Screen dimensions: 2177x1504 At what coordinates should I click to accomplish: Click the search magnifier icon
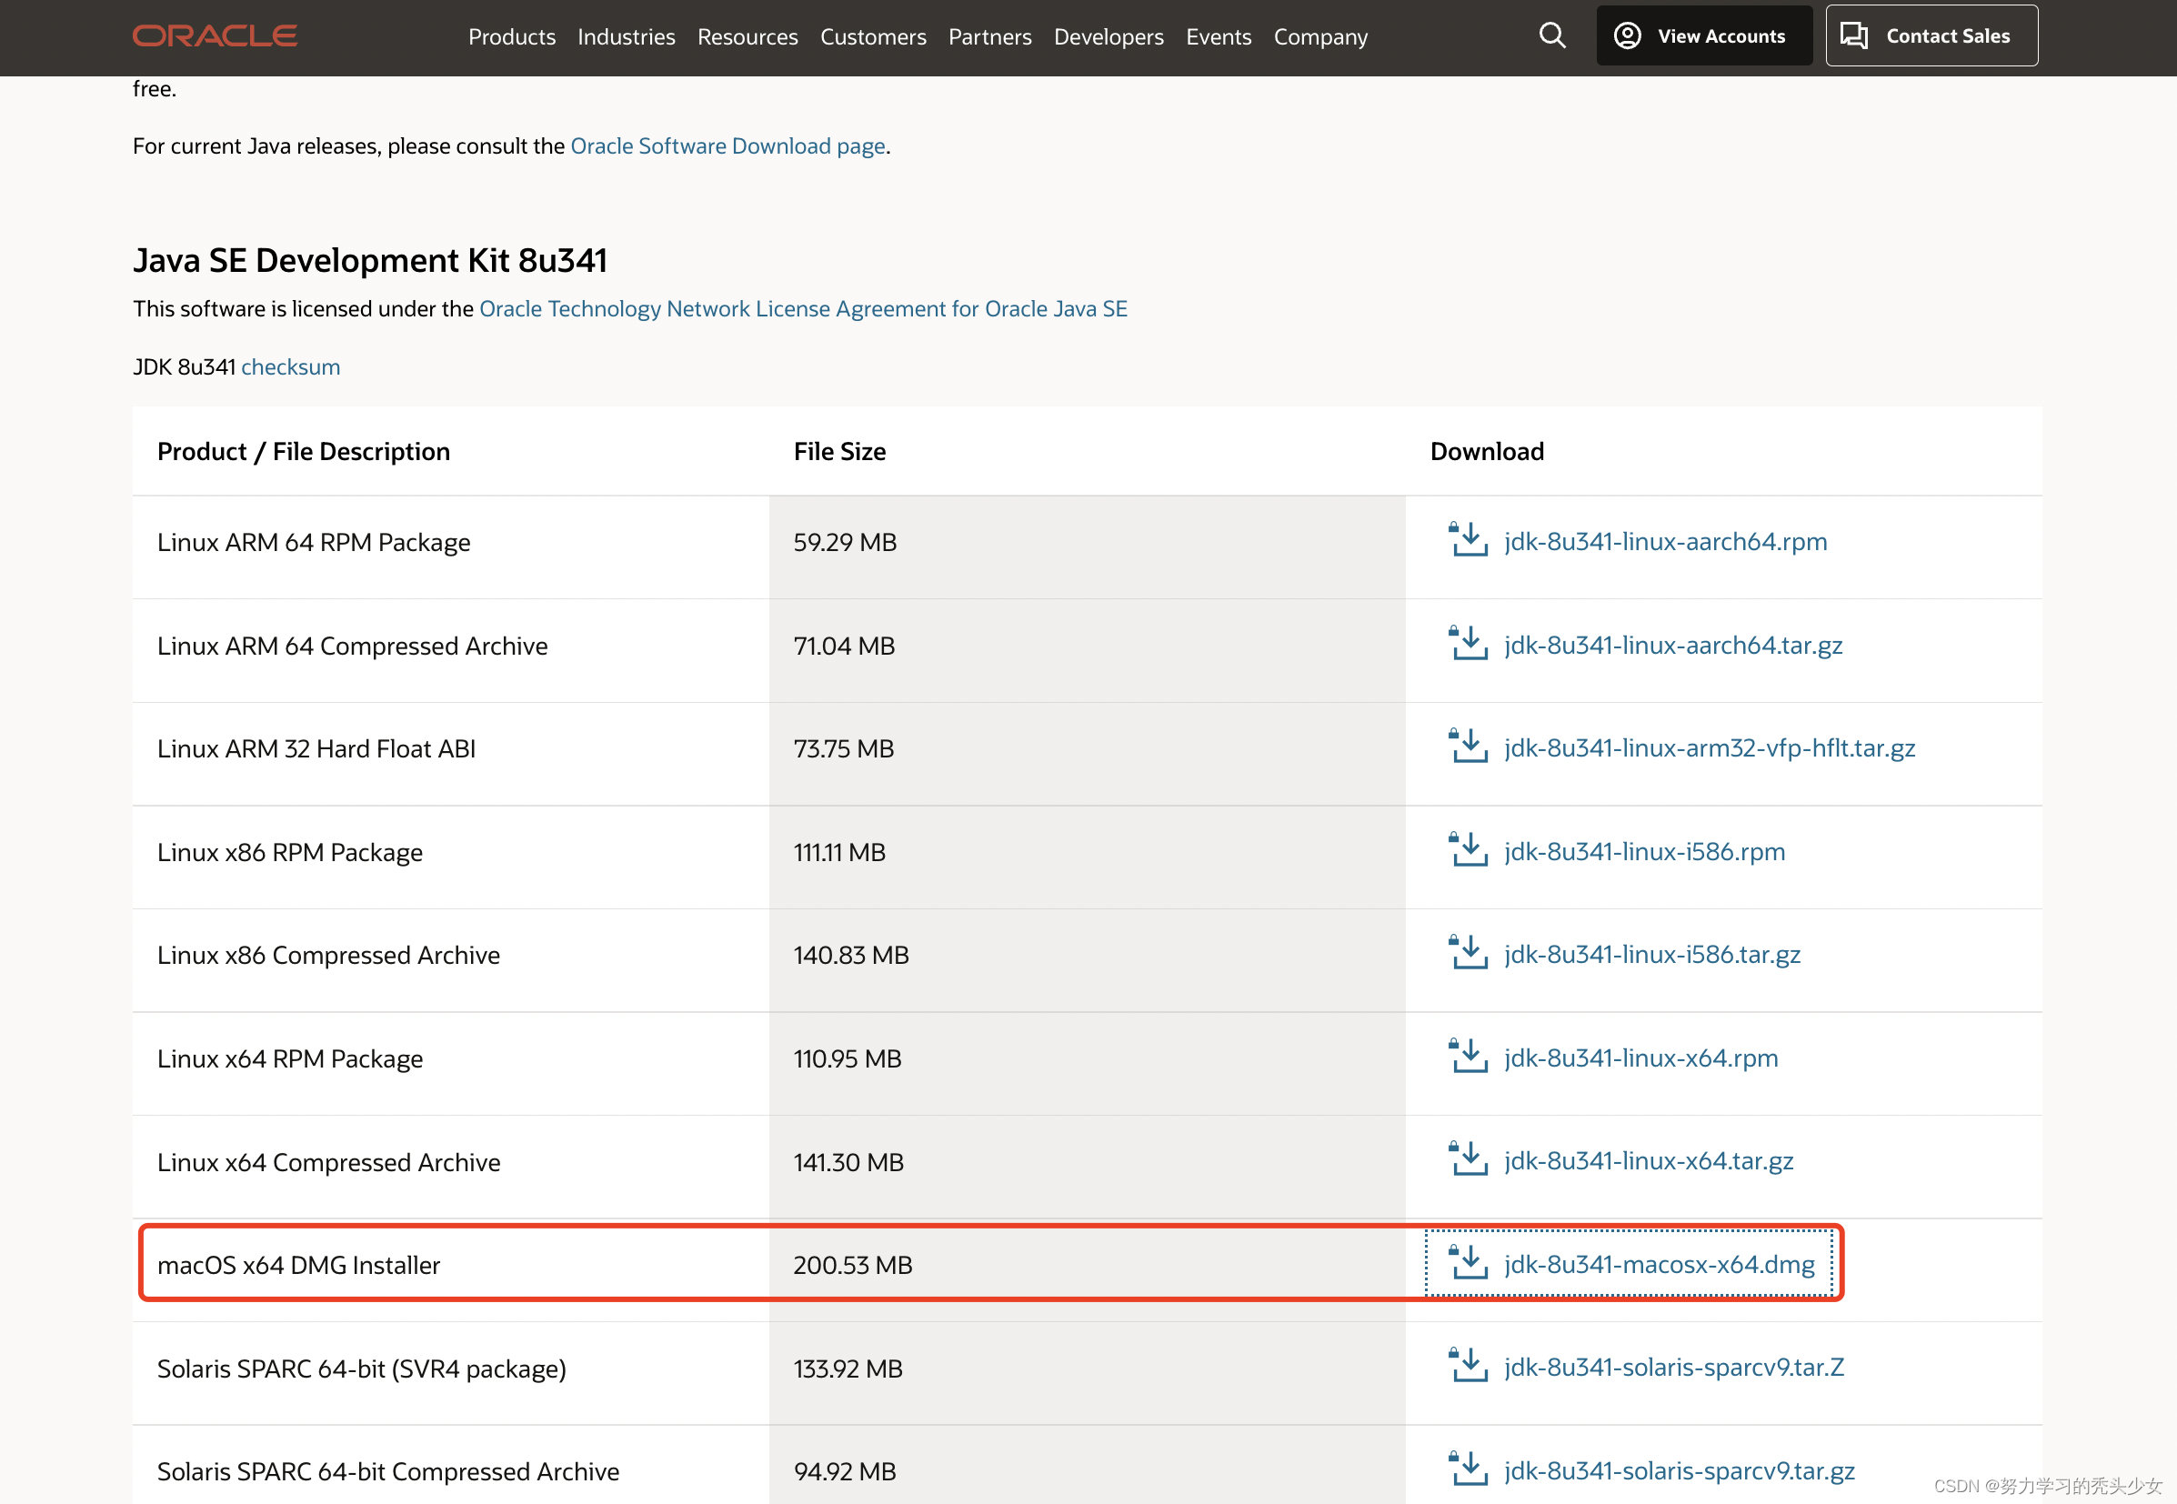pos(1551,35)
